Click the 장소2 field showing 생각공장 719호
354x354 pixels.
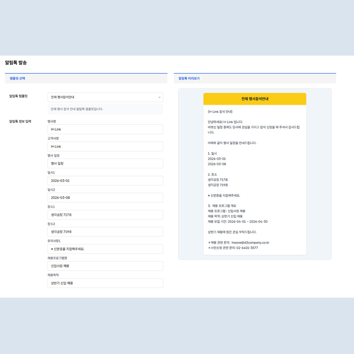click(x=105, y=232)
